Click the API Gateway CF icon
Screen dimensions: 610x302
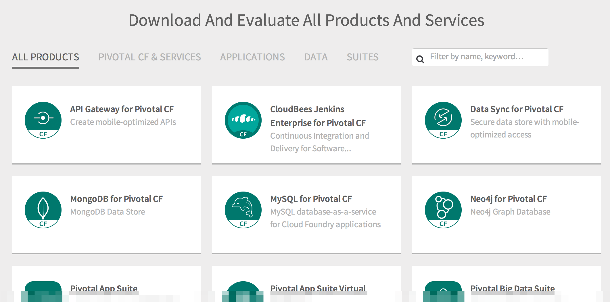click(x=43, y=120)
